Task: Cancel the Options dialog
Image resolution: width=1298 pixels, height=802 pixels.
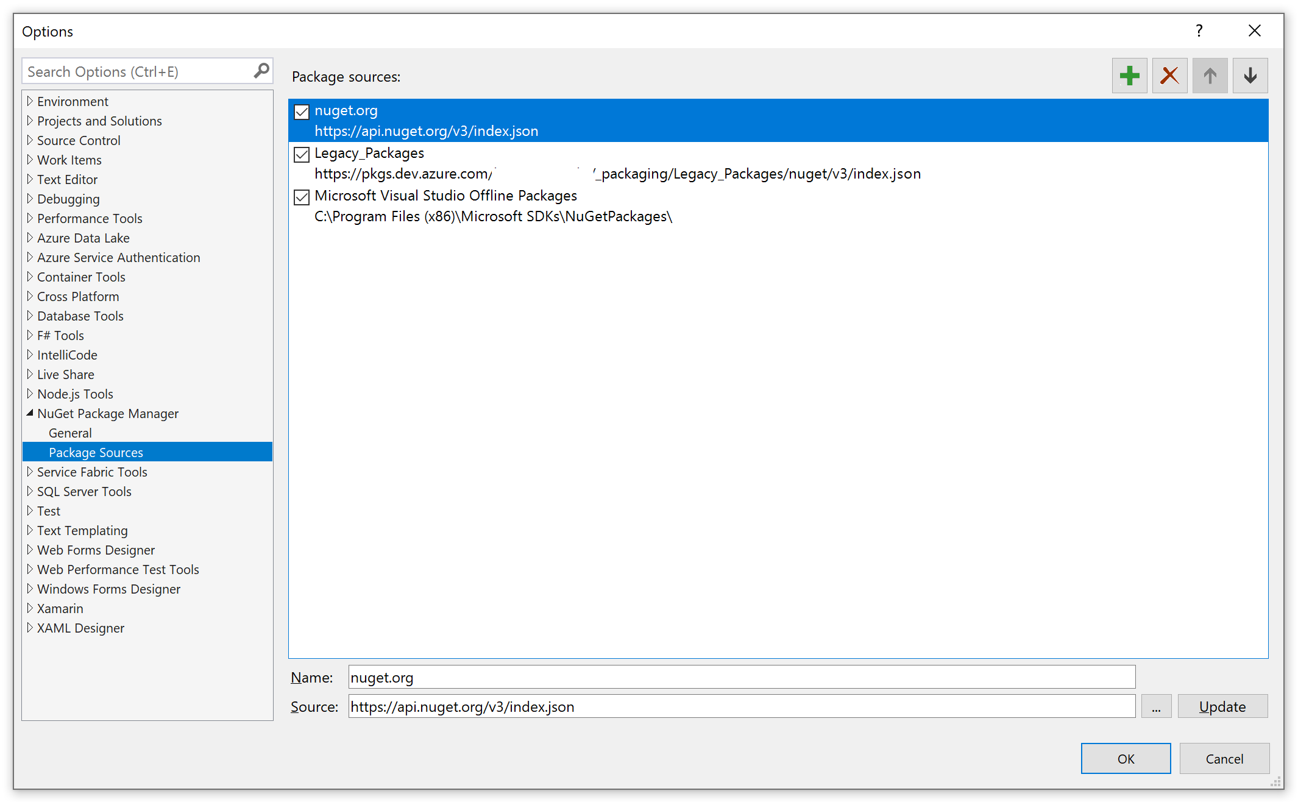Action: pos(1224,759)
